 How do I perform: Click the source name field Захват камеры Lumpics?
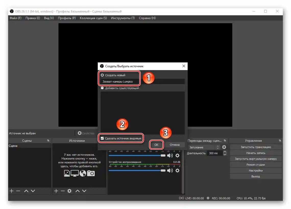[x=142, y=82]
